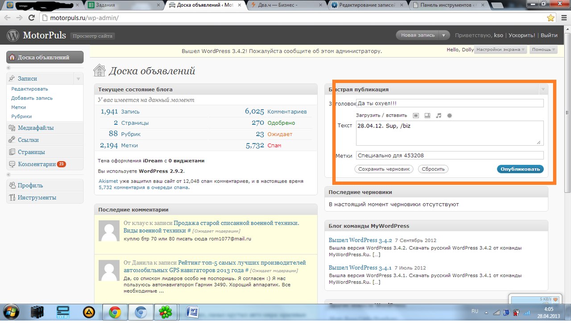571x323 pixels.
Task: Open Комментарии with 23 badge in sidebar
Action: point(45,164)
